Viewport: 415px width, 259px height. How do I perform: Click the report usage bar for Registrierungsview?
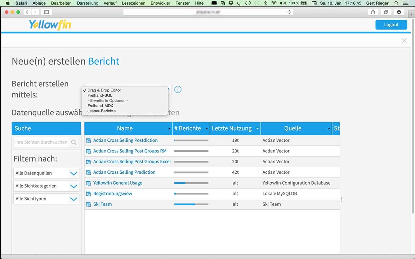[191, 194]
